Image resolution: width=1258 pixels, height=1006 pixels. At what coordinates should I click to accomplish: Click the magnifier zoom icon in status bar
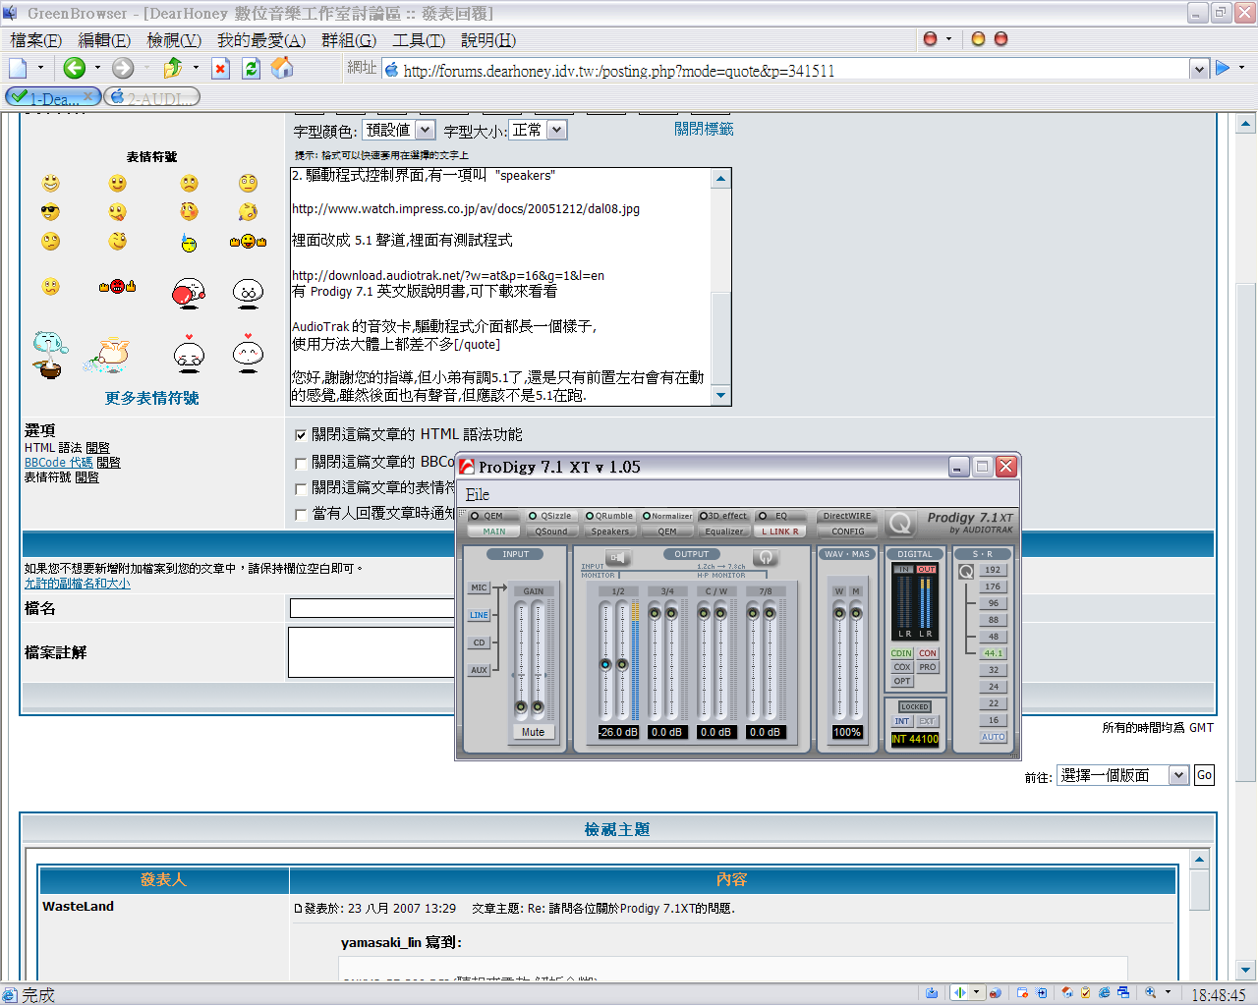[x=1150, y=992]
